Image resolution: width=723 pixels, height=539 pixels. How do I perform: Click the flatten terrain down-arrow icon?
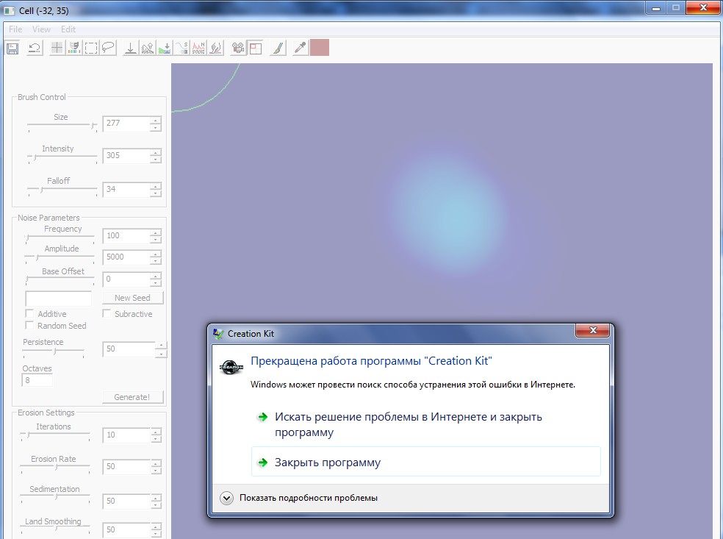pos(131,48)
